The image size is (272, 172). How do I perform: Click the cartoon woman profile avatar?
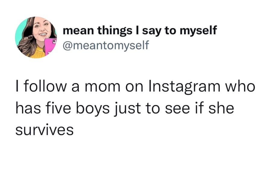pyautogui.click(x=36, y=37)
